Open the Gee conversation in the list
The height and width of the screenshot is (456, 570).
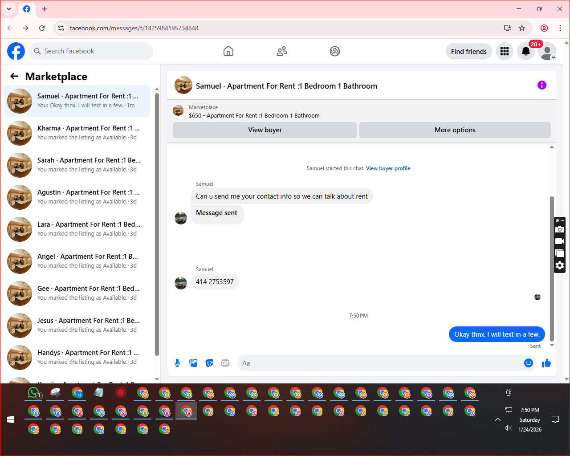(x=77, y=293)
